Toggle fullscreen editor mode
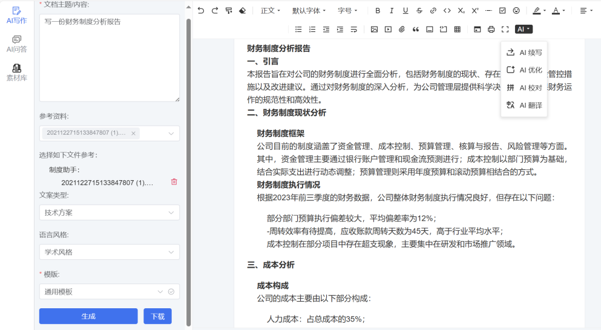The width and height of the screenshot is (601, 330). [505, 29]
